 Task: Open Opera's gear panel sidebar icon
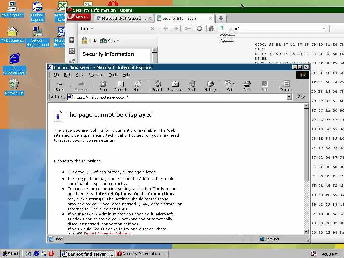pos(72,51)
